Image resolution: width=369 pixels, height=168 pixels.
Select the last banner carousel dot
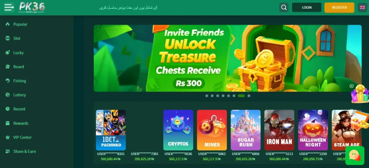(x=249, y=96)
